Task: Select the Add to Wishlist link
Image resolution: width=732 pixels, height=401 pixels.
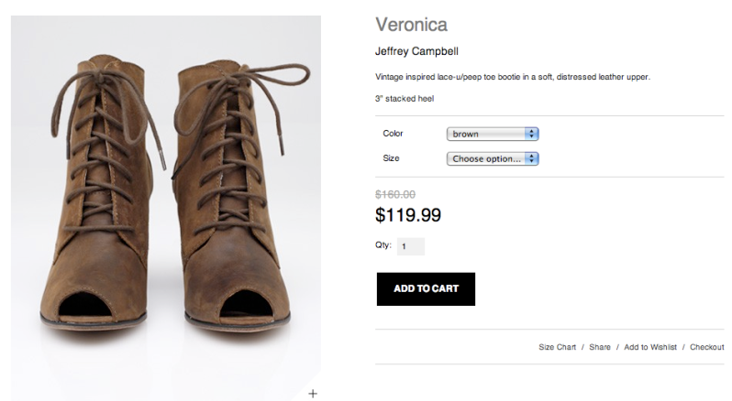Action: (x=650, y=347)
